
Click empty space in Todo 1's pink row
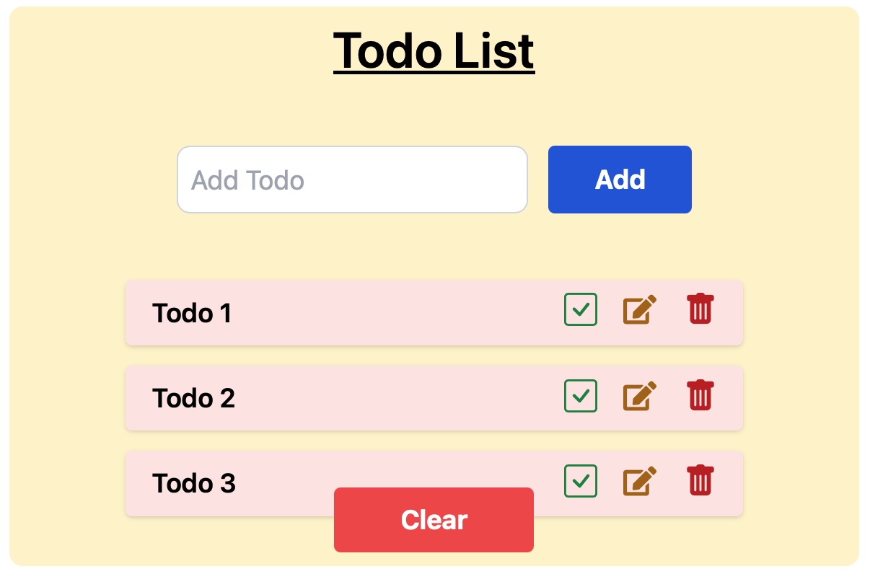(x=397, y=313)
